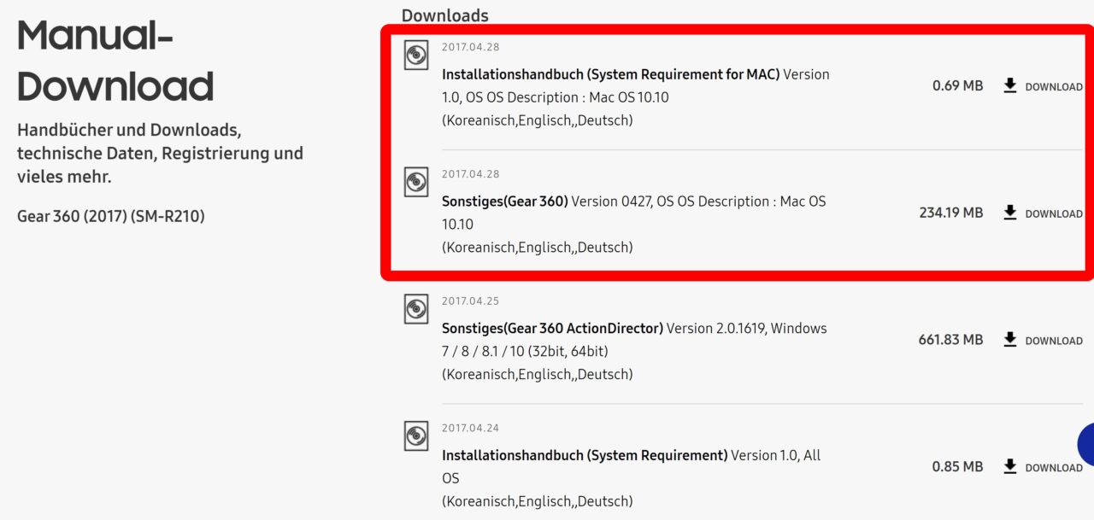This screenshot has width=1094, height=520.
Task: Click the DOWNLOAD label for the MAC Installationshandbuch
Action: click(1054, 87)
